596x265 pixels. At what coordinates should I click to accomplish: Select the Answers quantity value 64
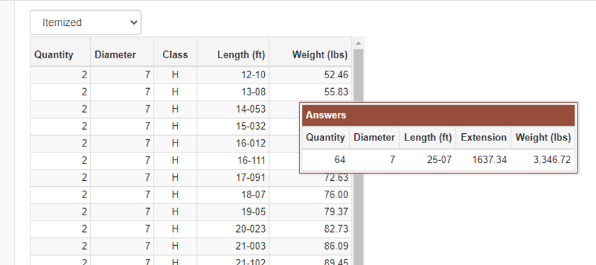tap(325, 160)
